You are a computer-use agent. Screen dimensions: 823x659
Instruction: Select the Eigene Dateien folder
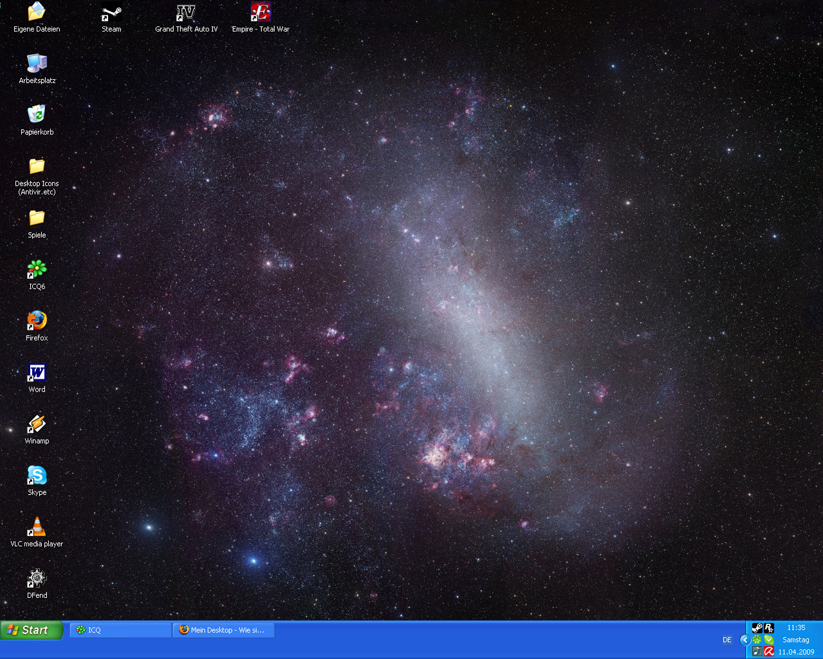pyautogui.click(x=37, y=12)
